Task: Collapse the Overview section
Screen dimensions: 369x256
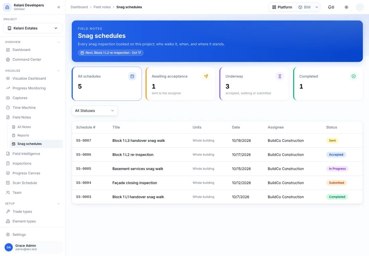Action: (x=59, y=42)
